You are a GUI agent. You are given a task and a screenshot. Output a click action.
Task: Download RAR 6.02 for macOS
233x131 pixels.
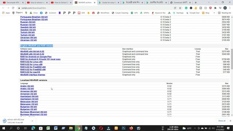click(x=30, y=72)
